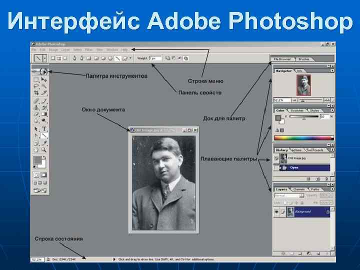Select the Rectangular Marquee tool
The height and width of the screenshot is (270, 360).
pos(36,79)
